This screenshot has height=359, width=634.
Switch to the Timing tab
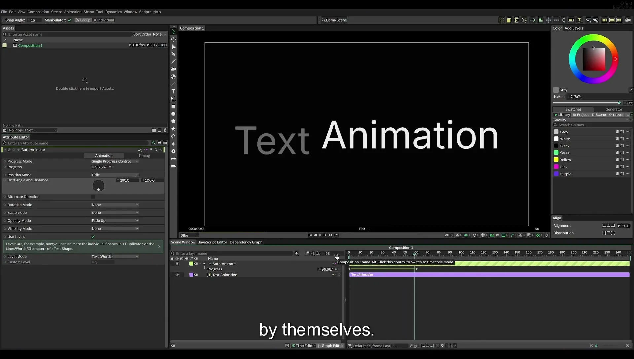[x=144, y=156]
